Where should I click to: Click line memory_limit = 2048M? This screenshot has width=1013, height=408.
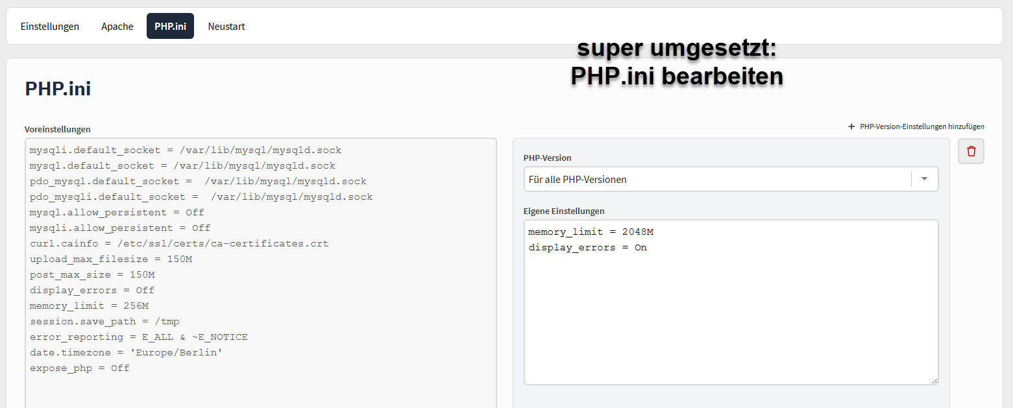(x=591, y=232)
